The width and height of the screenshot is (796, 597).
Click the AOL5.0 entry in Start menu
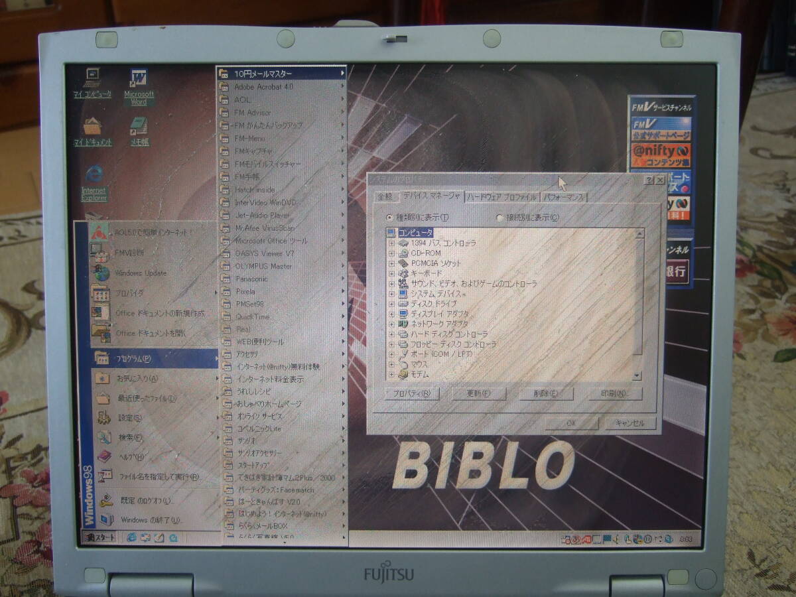click(x=153, y=233)
